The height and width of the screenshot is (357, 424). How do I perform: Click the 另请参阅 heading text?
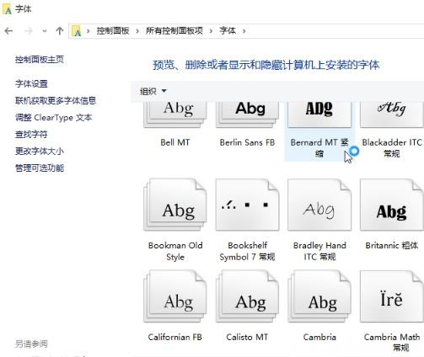coord(31,344)
